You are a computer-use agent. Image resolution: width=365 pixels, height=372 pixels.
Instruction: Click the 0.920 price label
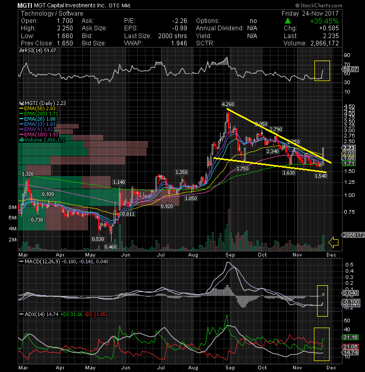[167, 206]
